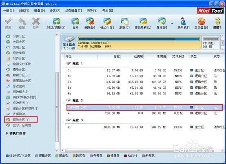
Task: Choose Check File System (检测文件系统) in sidebar
Action: click(22, 64)
